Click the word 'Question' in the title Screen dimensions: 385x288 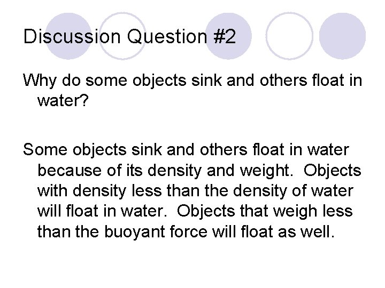click(167, 37)
